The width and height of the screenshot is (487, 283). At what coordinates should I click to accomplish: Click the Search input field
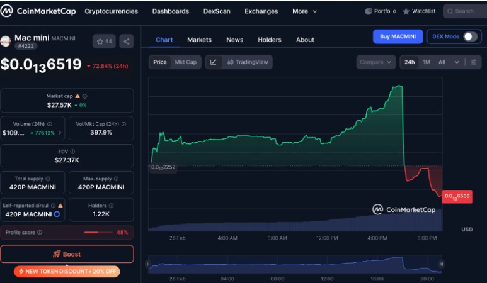tap(465, 11)
